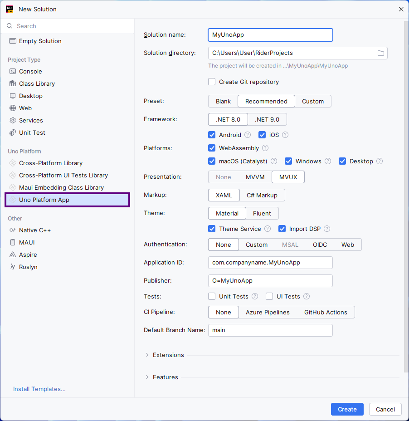Click the help icon next to Desktop platform
The height and width of the screenshot is (421, 409).
tap(380, 161)
